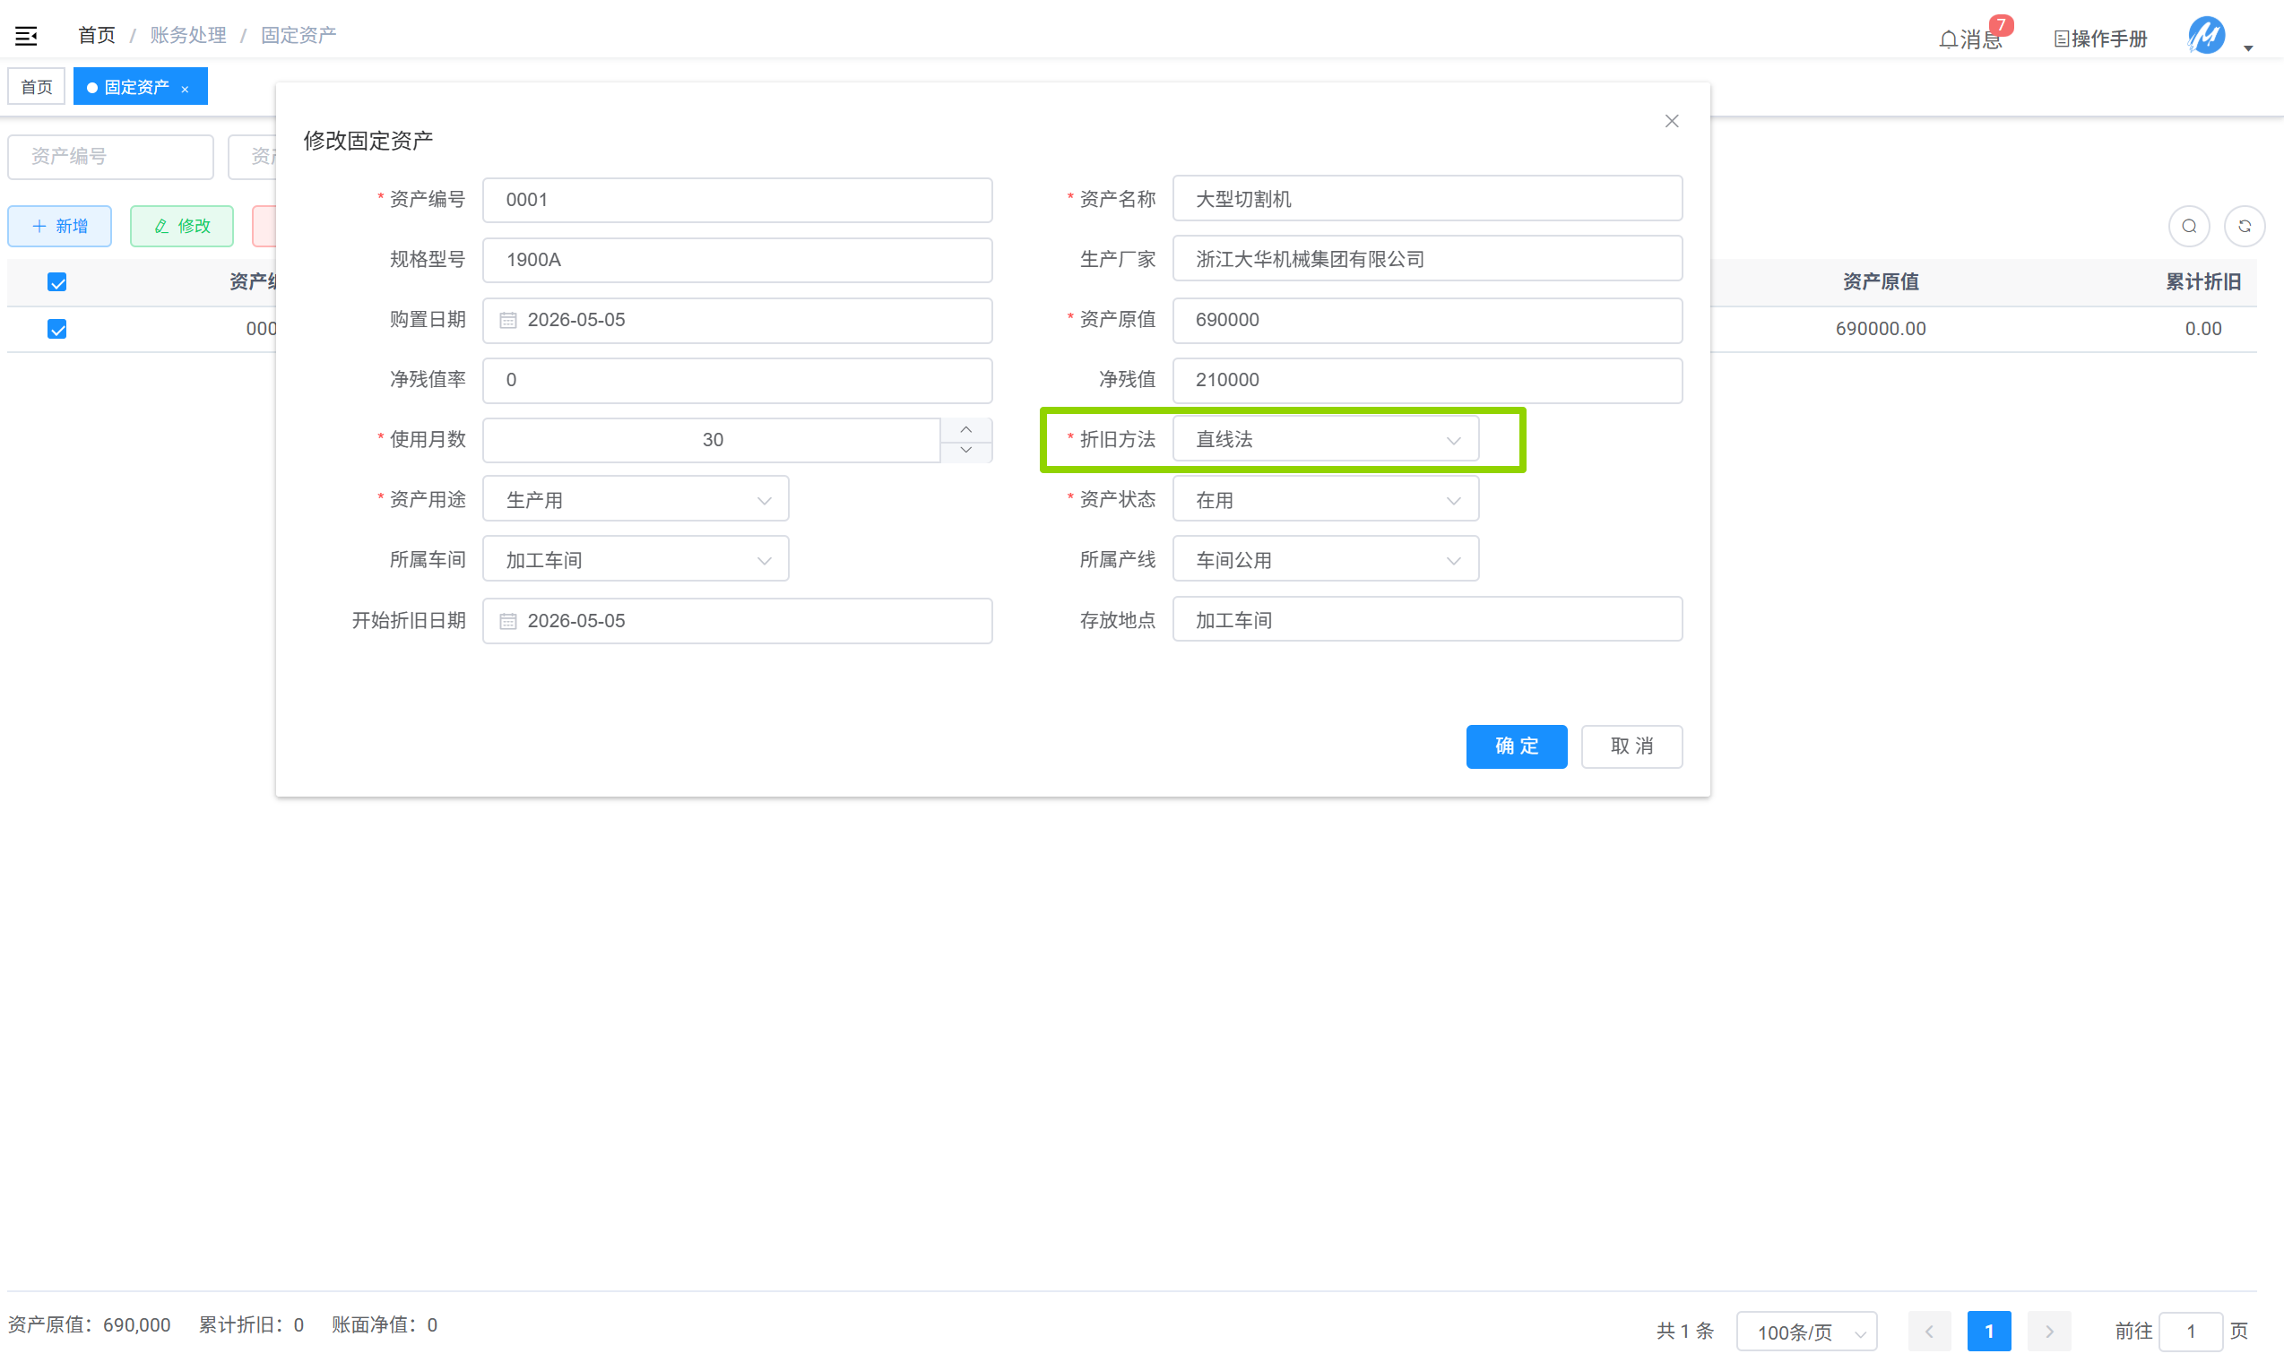Go to 首页 in breadcrumb

(x=96, y=35)
